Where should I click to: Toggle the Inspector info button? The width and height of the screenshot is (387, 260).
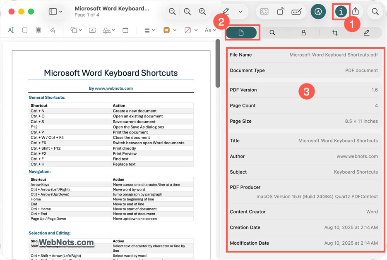[x=341, y=12]
